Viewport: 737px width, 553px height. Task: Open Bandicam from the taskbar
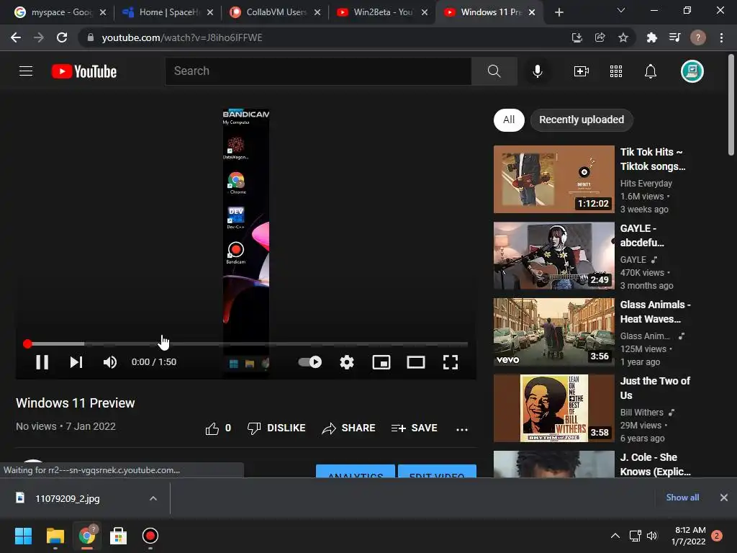150,536
